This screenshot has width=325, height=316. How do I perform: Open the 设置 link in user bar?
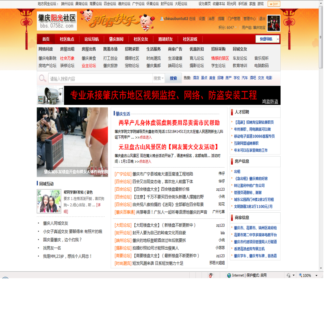coord(202,19)
